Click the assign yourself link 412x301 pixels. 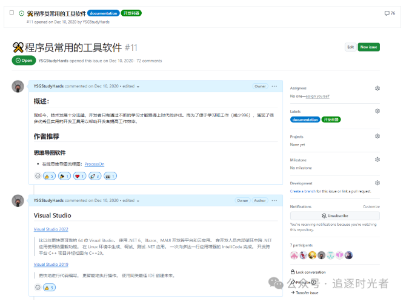point(317,96)
